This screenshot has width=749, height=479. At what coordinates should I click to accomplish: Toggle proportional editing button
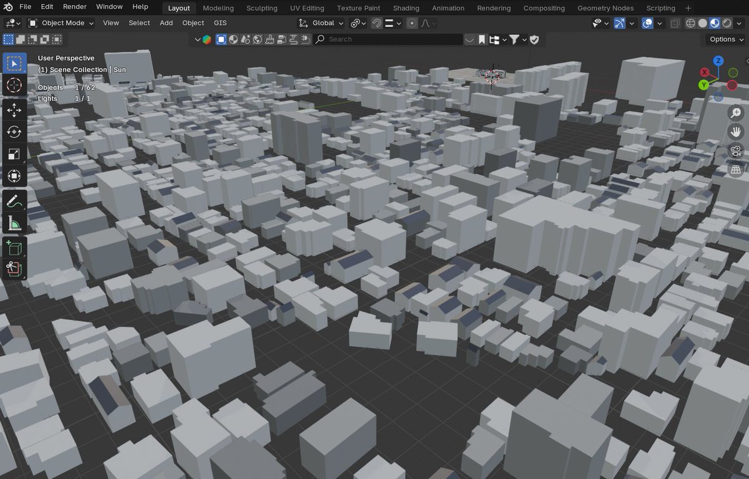[x=412, y=23]
